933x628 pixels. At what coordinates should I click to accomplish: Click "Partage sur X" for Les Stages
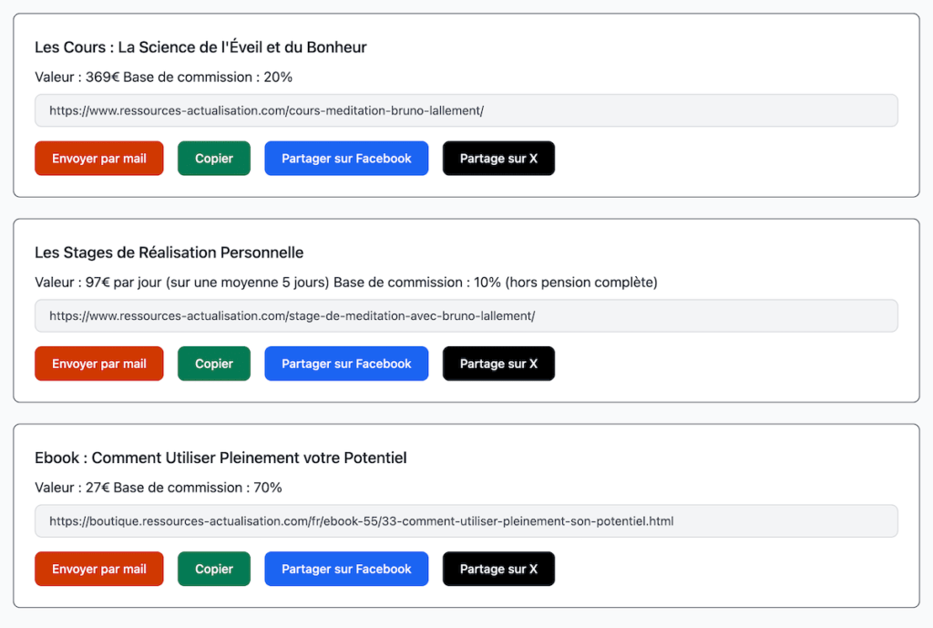498,363
